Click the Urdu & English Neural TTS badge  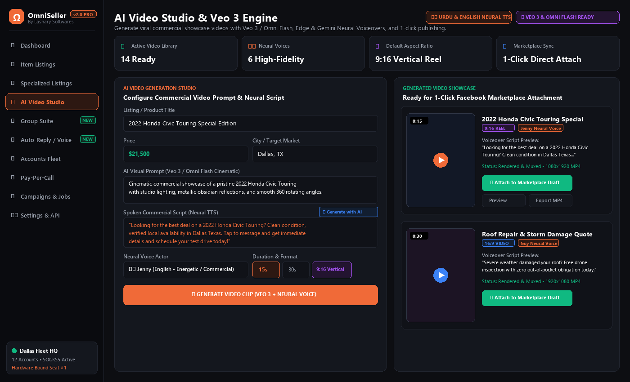click(x=468, y=17)
